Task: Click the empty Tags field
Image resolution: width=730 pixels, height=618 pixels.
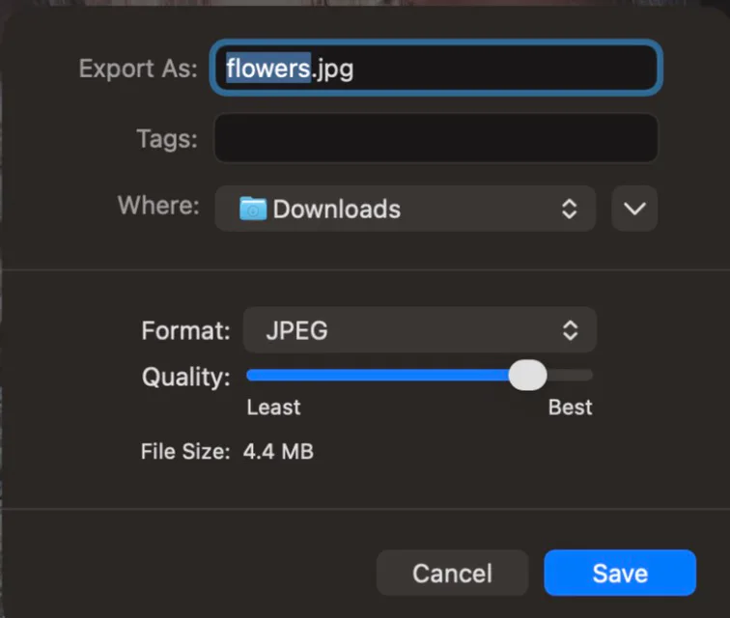Action: coord(435,138)
